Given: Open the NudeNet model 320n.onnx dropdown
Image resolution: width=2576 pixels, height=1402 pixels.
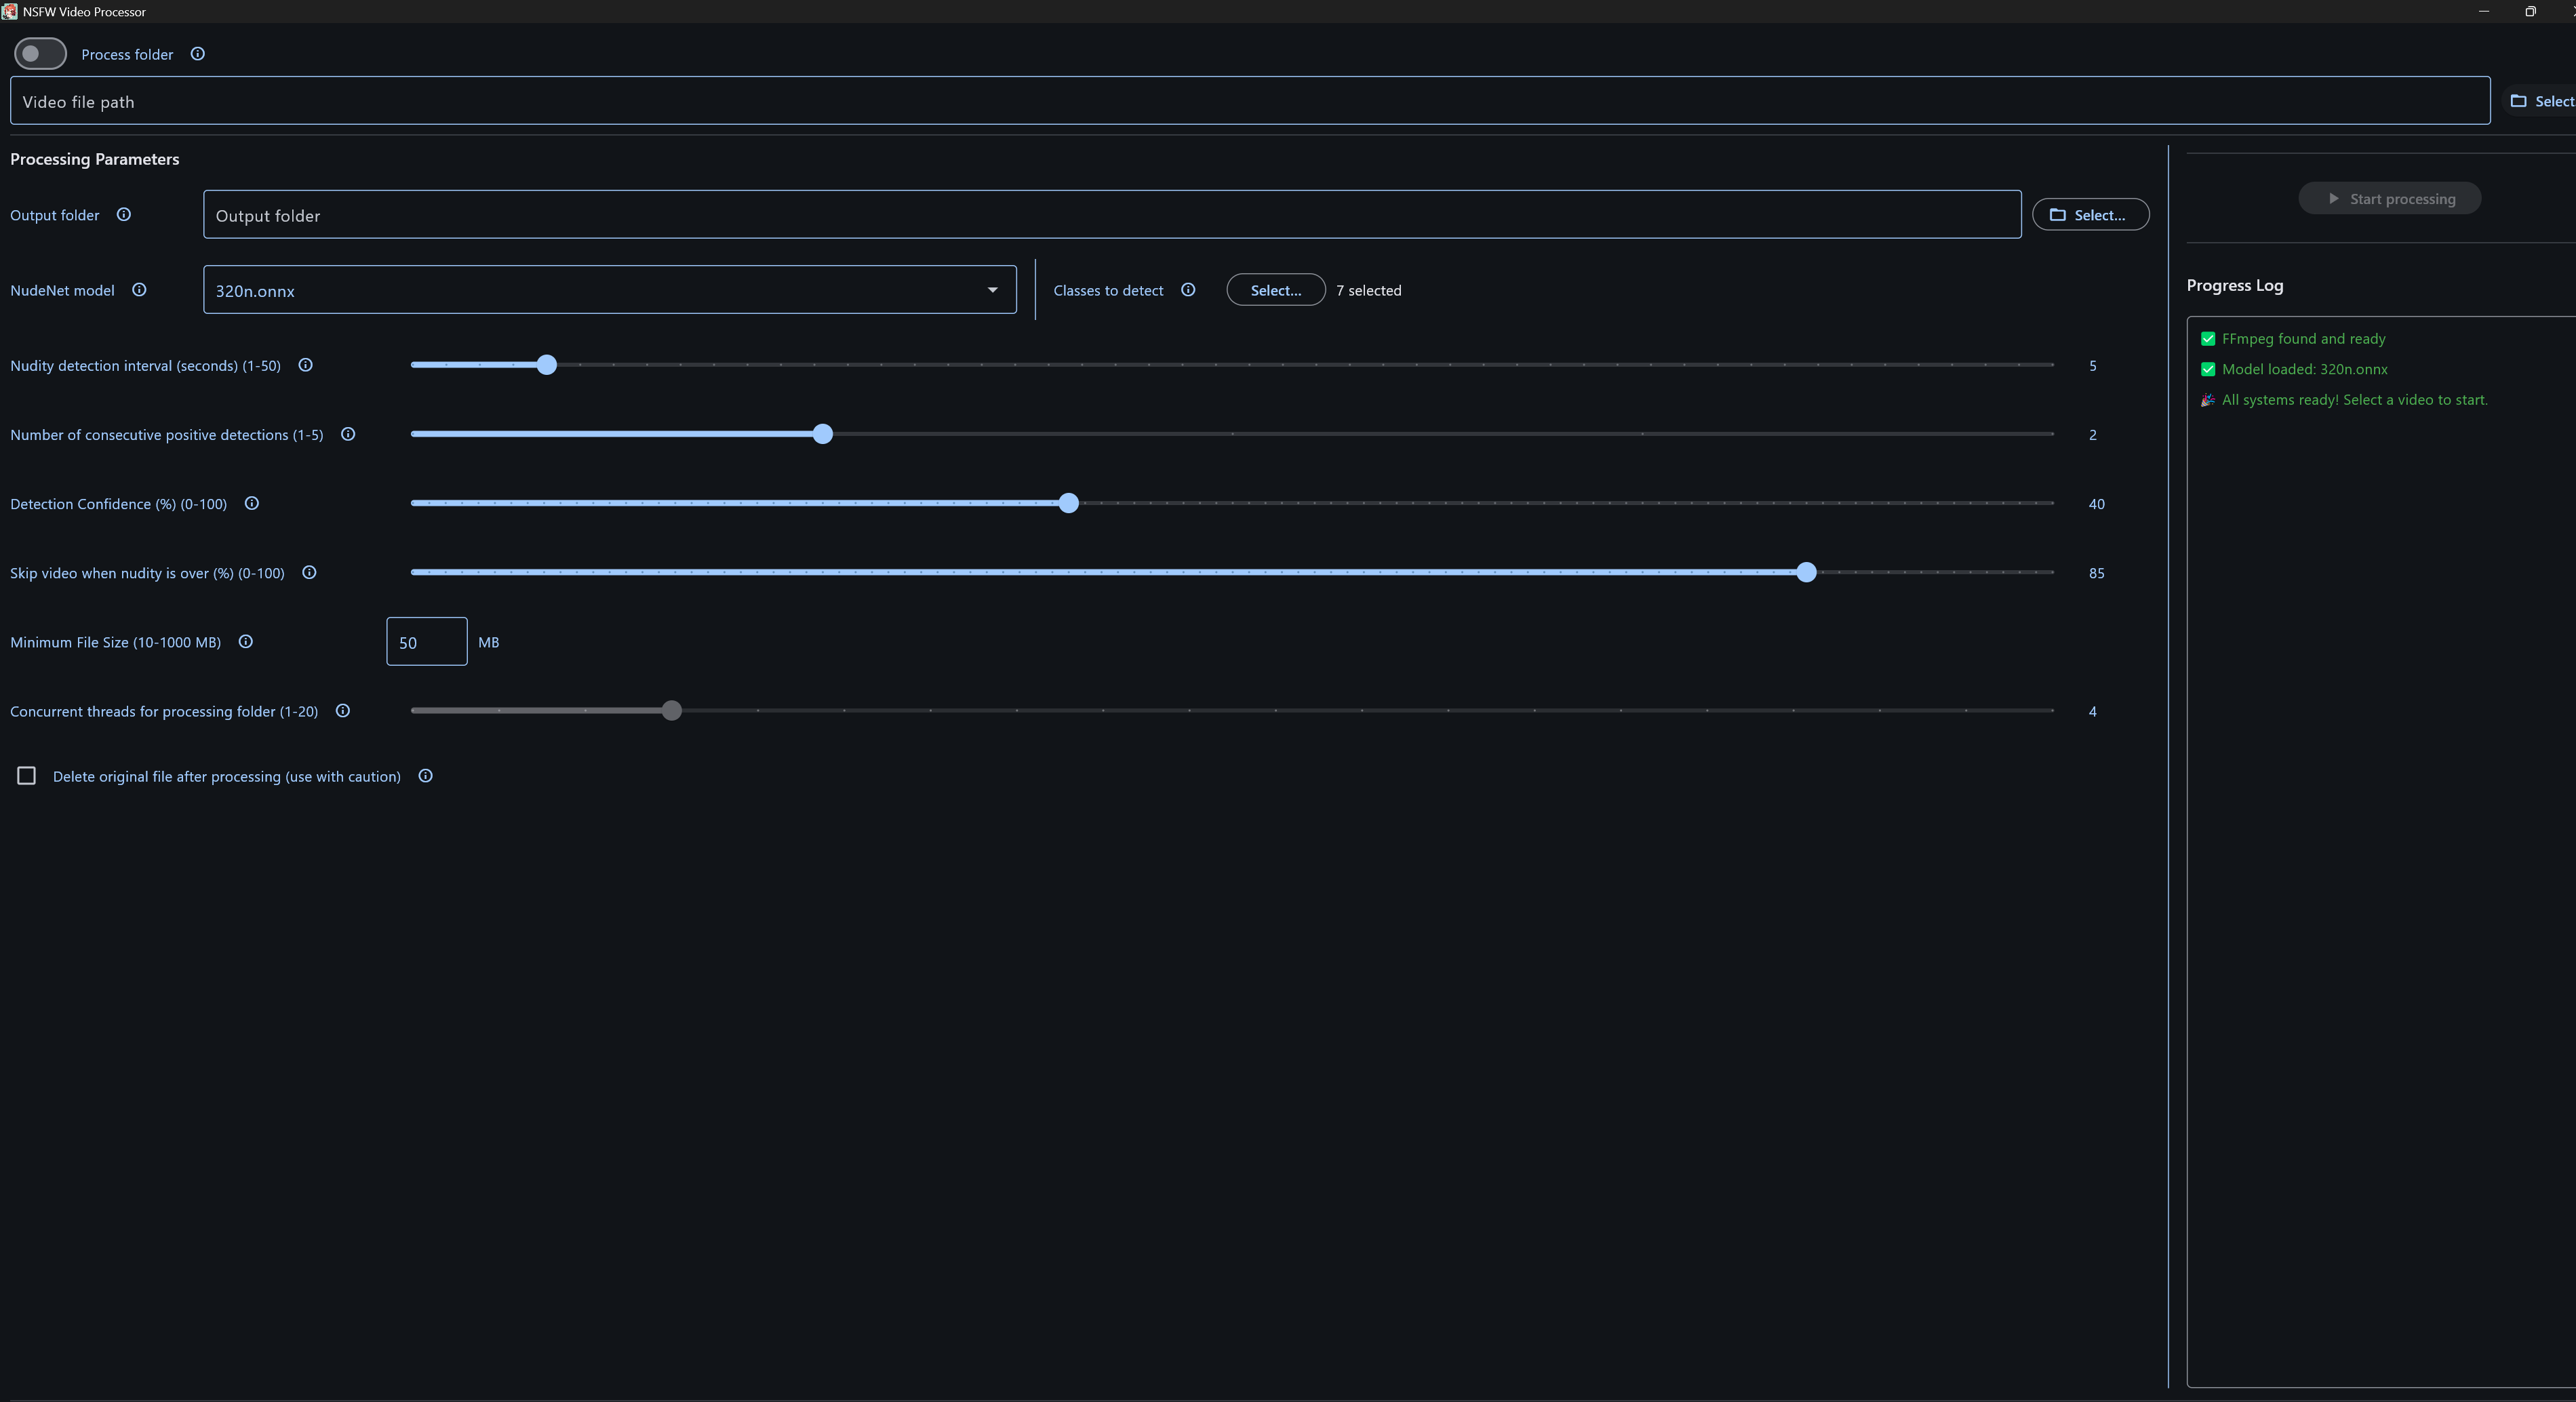Looking at the screenshot, I should (609, 290).
